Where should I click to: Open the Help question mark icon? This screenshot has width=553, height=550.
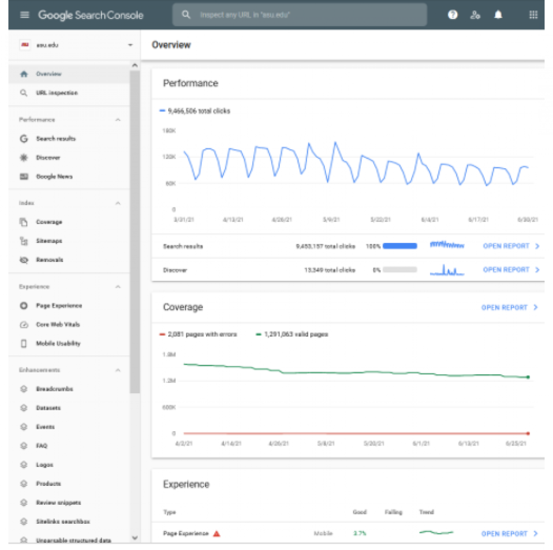(453, 15)
